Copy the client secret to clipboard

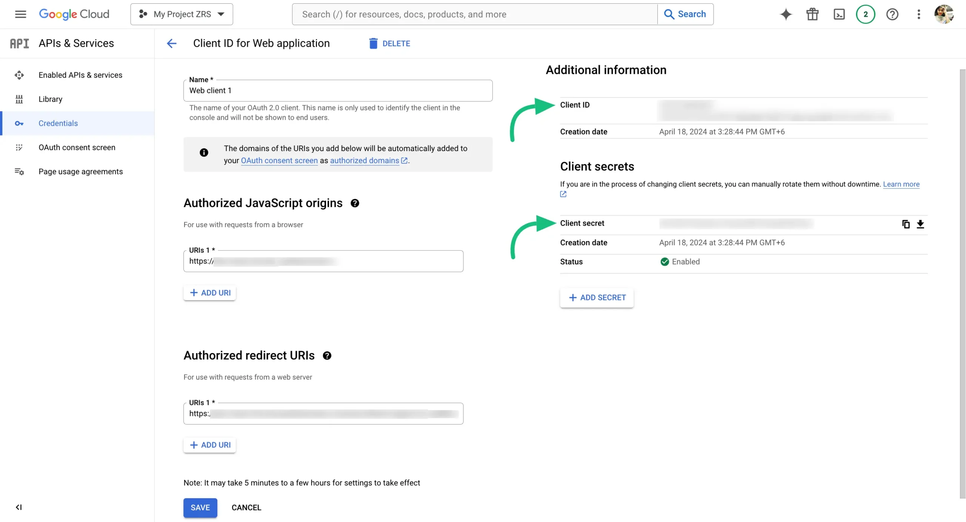tap(906, 224)
